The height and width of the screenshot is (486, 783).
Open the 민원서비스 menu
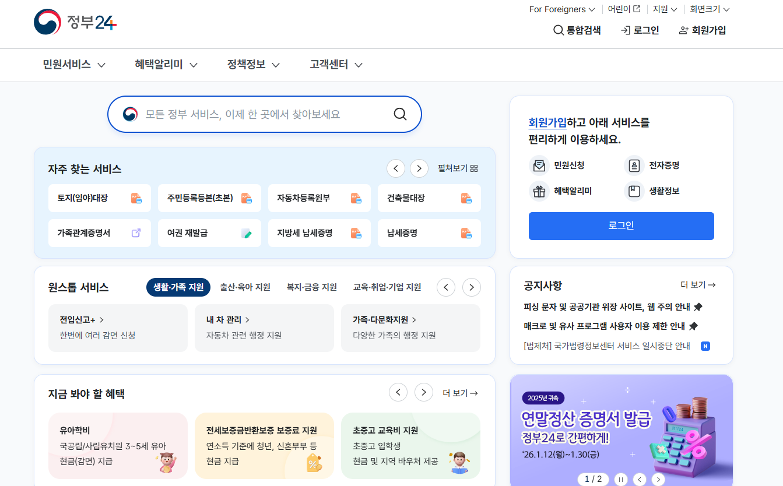click(x=67, y=65)
